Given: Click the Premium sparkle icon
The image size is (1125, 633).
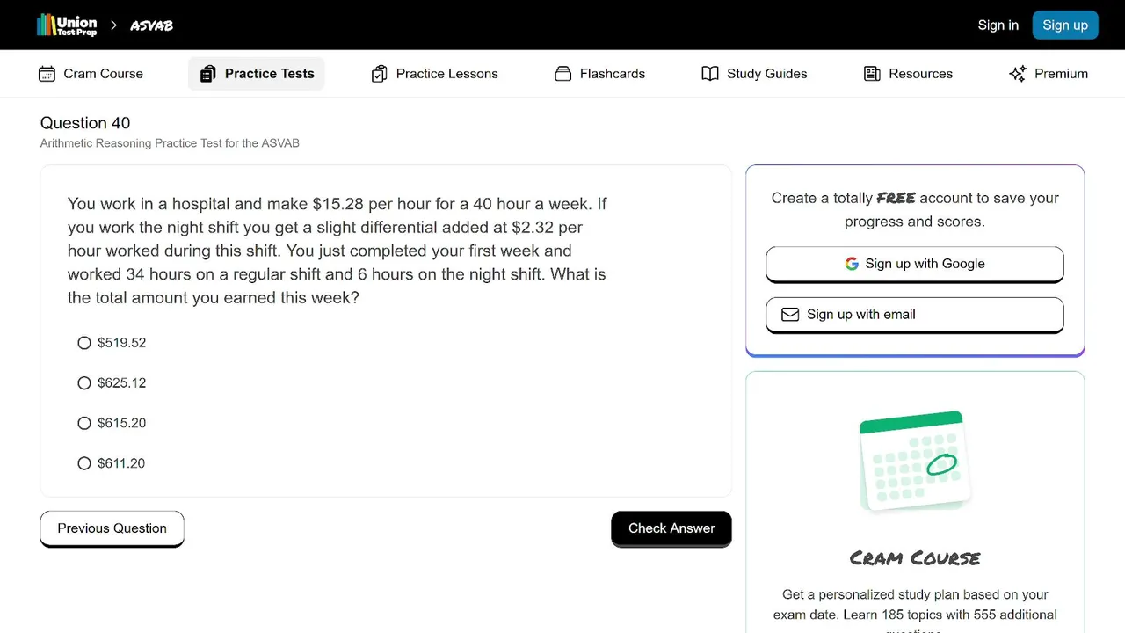Looking at the screenshot, I should (1018, 74).
